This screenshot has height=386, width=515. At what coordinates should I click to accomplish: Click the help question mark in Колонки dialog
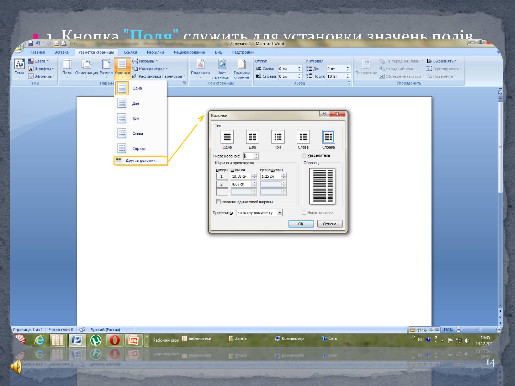point(324,114)
